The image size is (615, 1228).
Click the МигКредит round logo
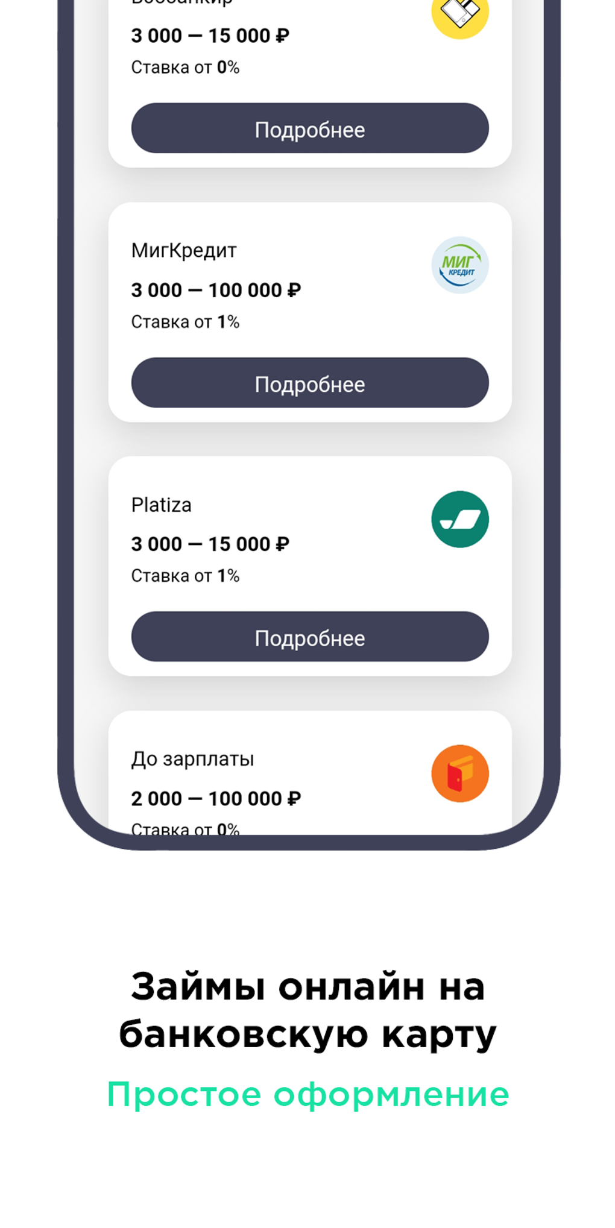click(x=459, y=265)
